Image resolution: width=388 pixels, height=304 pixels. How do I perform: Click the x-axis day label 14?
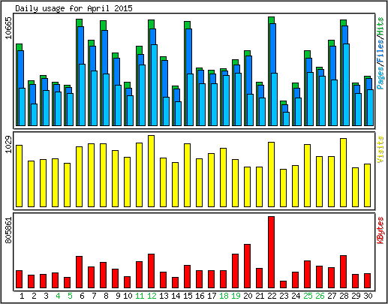coord(176,296)
